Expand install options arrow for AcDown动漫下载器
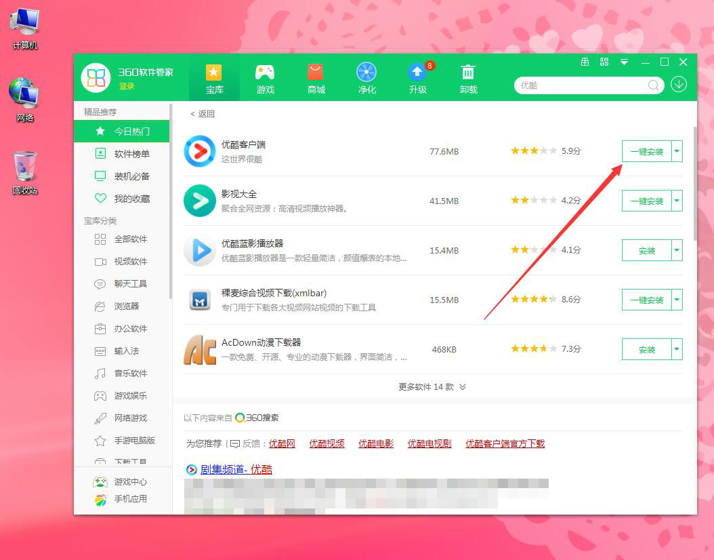The width and height of the screenshot is (714, 560). (x=677, y=349)
